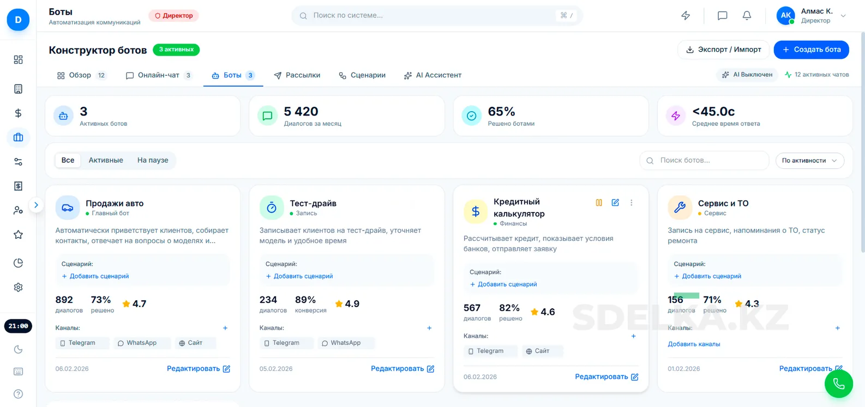Toggle the AI Выключен switch

click(x=747, y=75)
